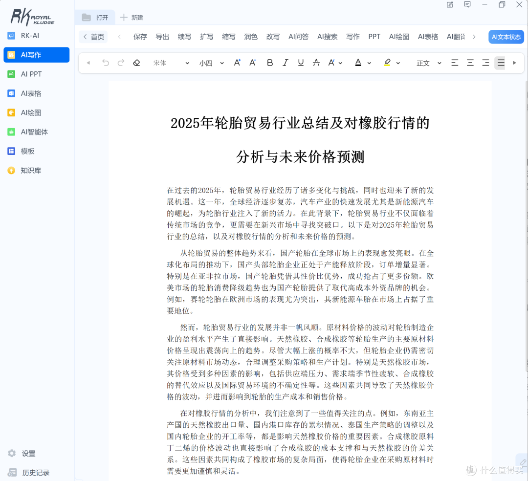Click the undo arrow icon
528x481 pixels.
pos(106,63)
